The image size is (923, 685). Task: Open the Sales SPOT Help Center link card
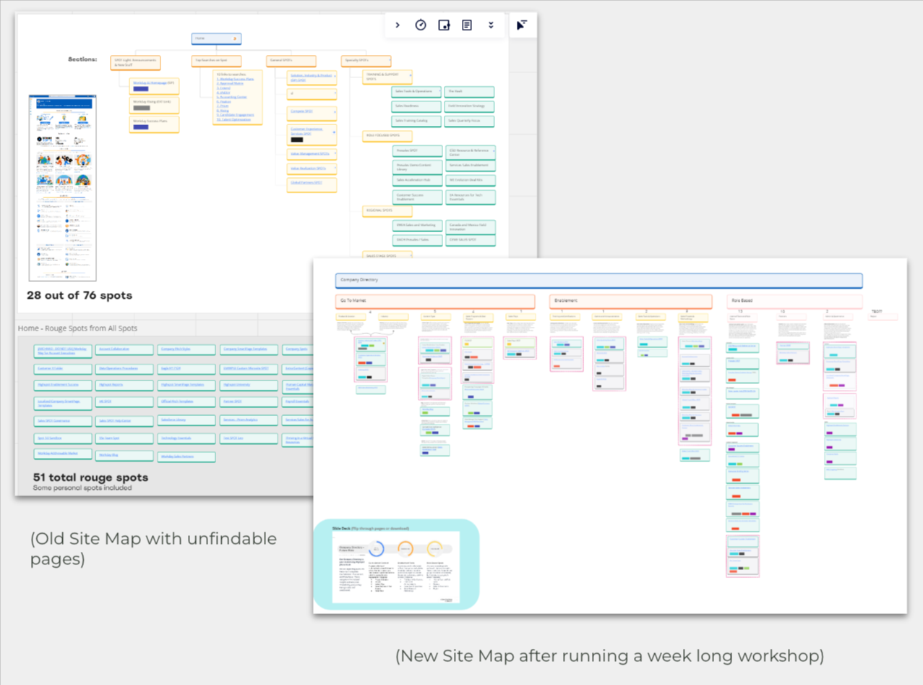(x=124, y=421)
